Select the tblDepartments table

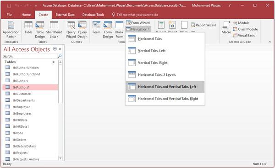point(30,100)
